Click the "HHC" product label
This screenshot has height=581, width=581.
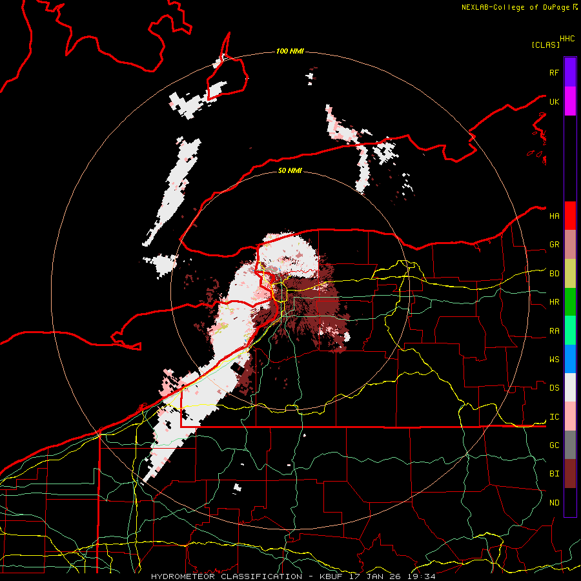(567, 39)
